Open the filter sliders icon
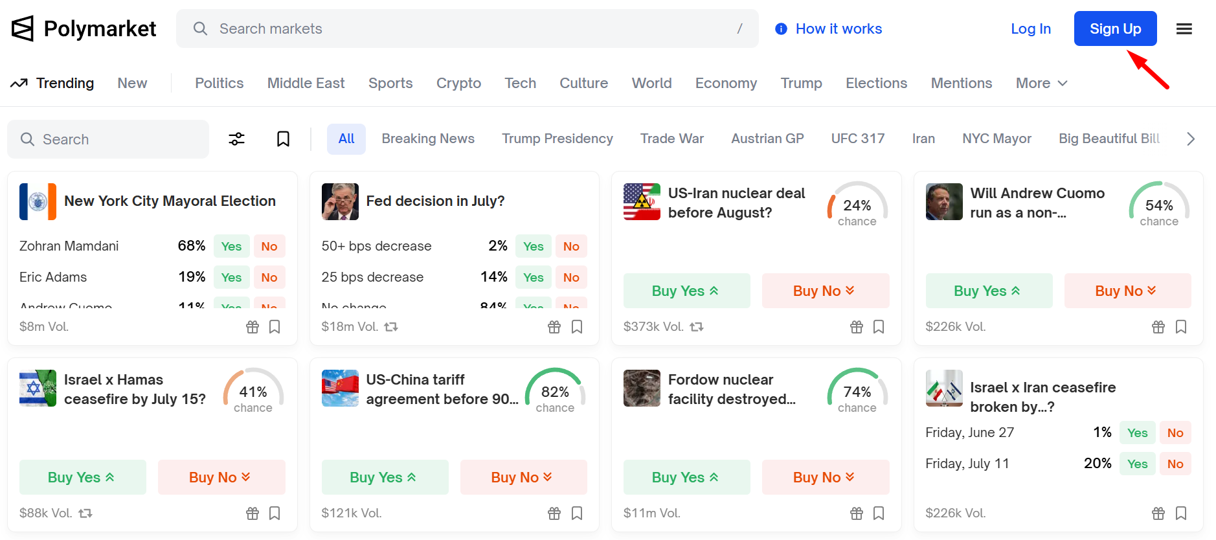The width and height of the screenshot is (1216, 540). [x=237, y=139]
